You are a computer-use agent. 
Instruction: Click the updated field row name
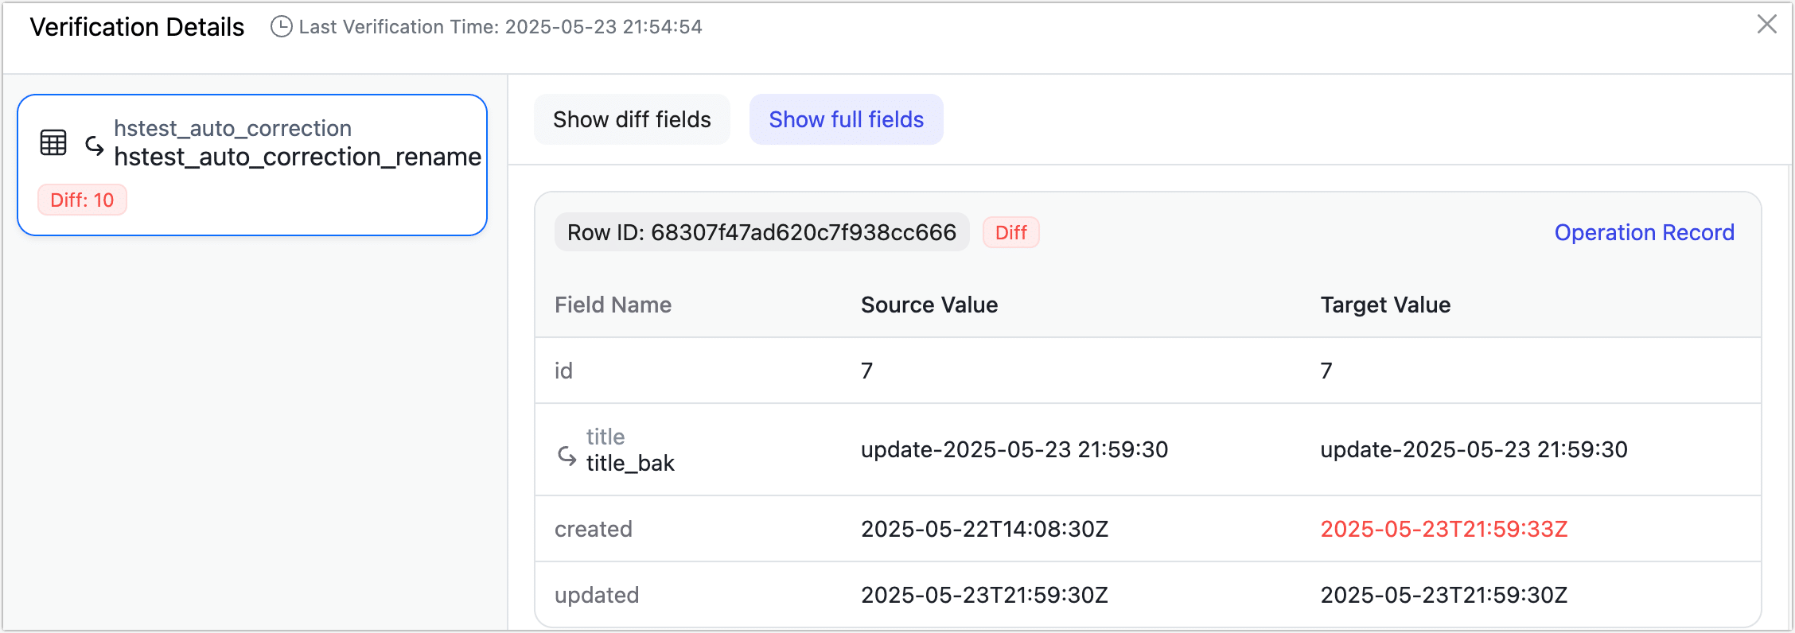point(597,595)
